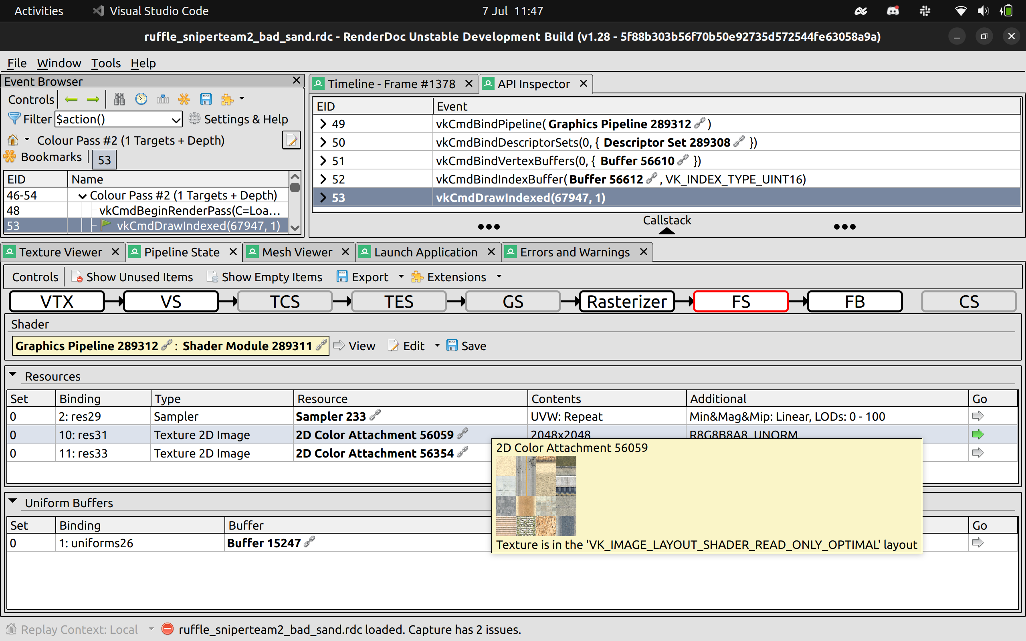The image size is (1026, 641).
Task: Show event timing with the clock icon
Action: pos(141,99)
